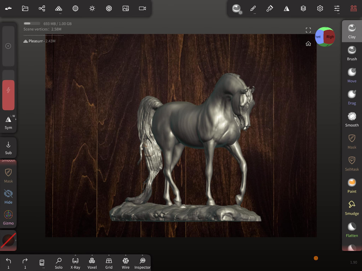Open the Lighting sun menu

pos(92,8)
